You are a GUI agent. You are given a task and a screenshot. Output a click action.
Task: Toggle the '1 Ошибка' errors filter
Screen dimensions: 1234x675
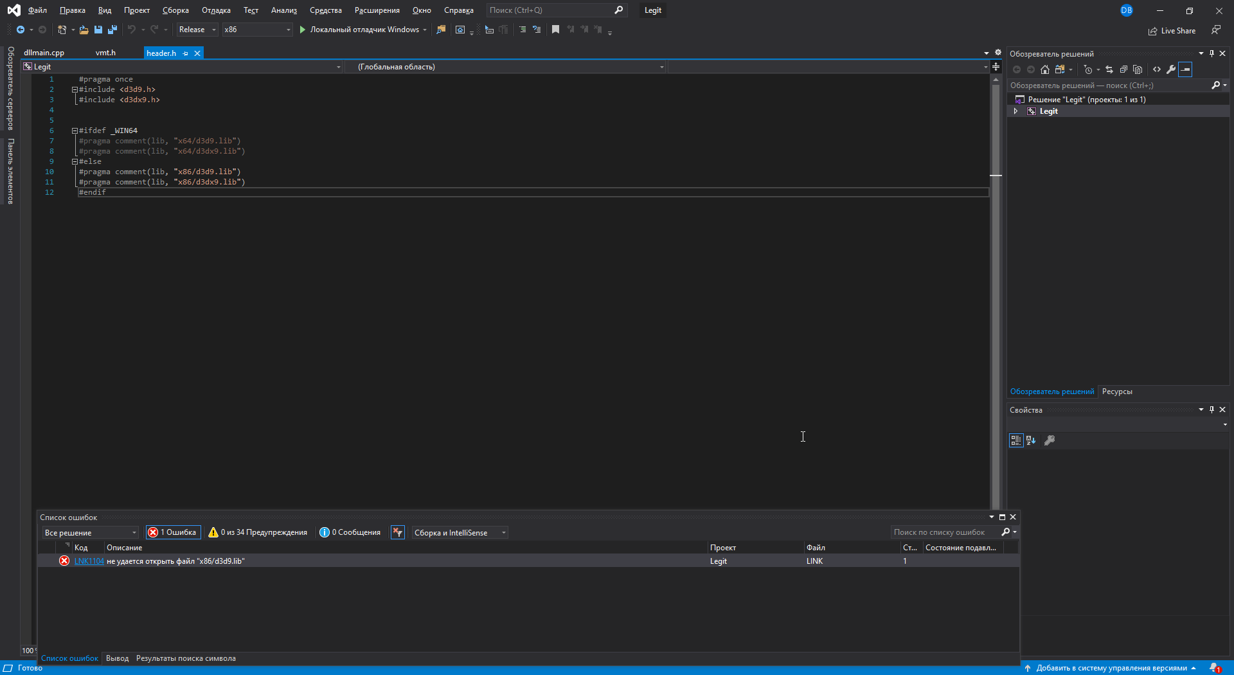coord(173,532)
